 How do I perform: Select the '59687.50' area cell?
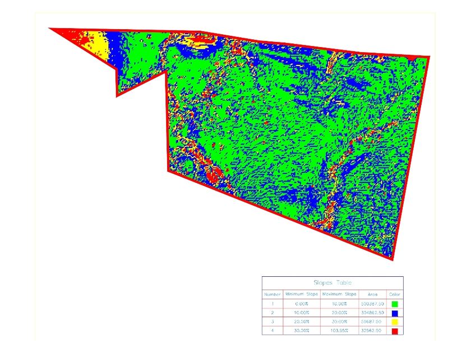[x=372, y=322]
